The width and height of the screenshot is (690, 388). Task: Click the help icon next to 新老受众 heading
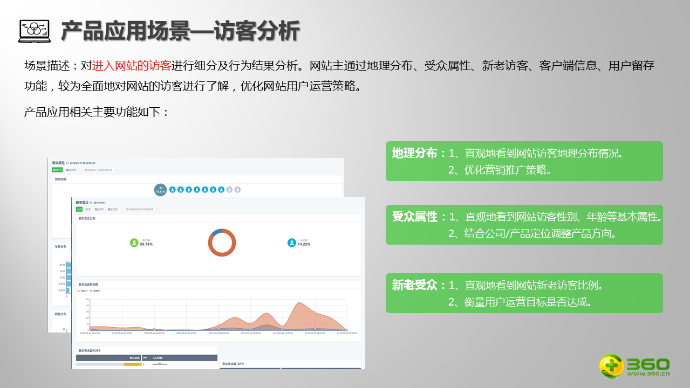92,203
